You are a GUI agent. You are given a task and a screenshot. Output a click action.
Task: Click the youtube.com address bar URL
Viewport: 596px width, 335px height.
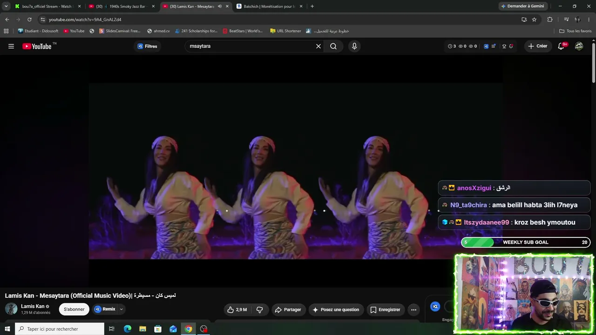(85, 20)
